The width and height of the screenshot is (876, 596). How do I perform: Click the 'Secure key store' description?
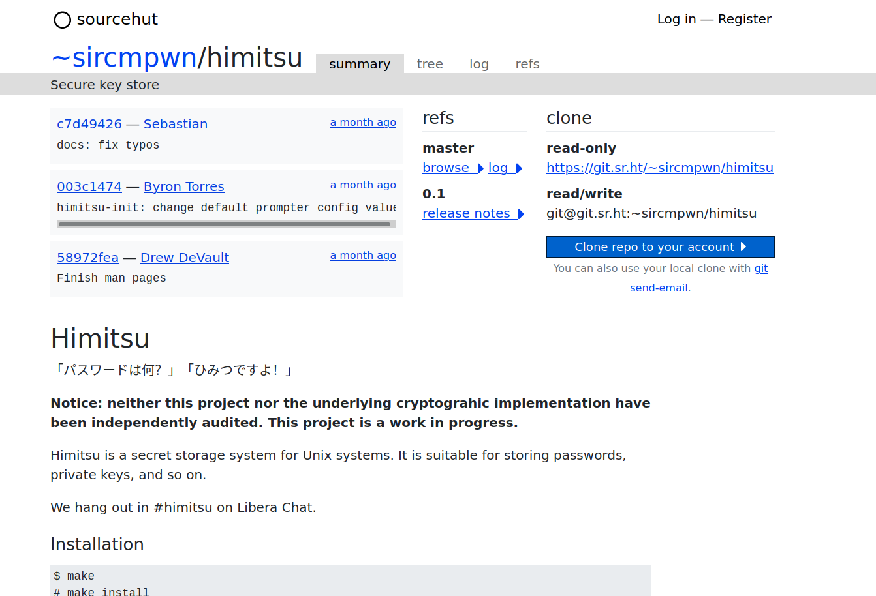[x=104, y=85]
